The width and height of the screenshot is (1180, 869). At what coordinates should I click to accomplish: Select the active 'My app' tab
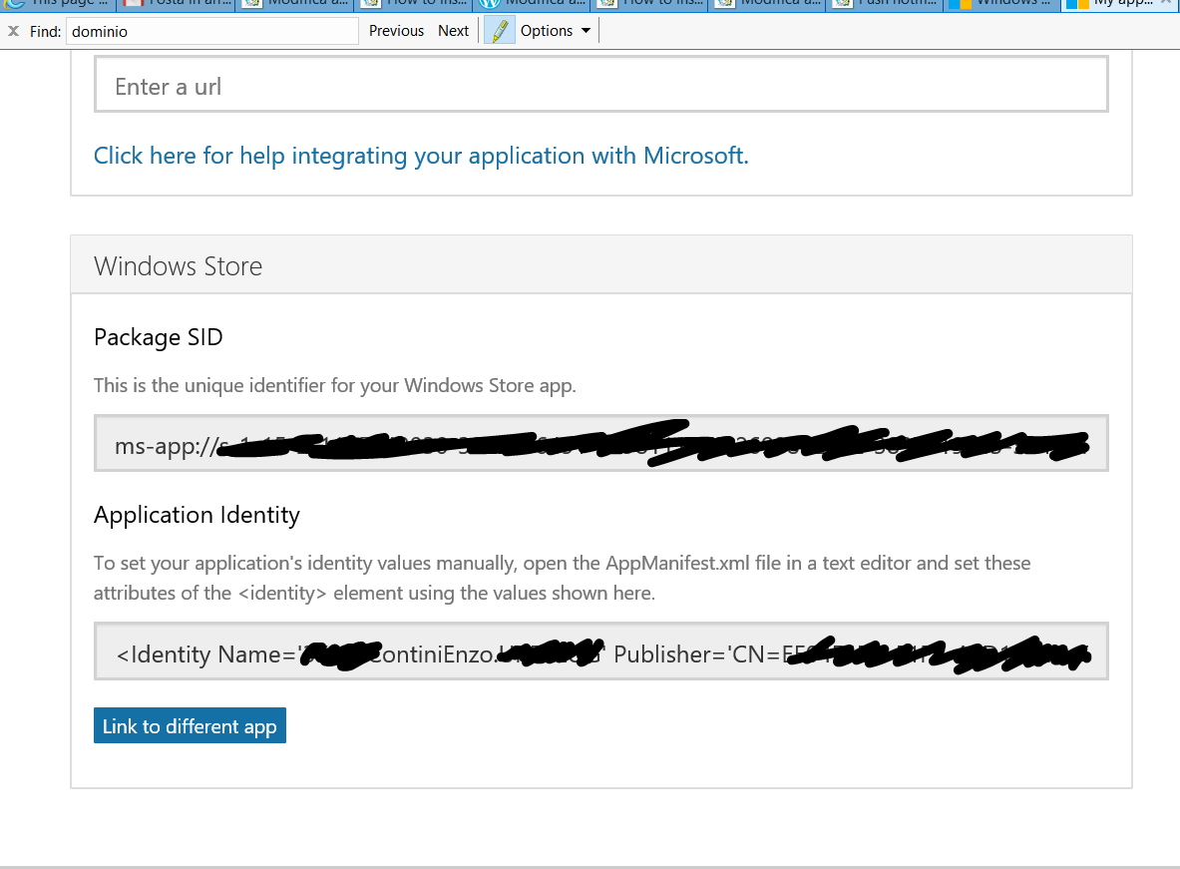click(1109, 4)
